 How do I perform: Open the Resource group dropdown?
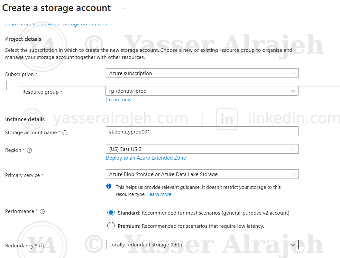click(202, 91)
